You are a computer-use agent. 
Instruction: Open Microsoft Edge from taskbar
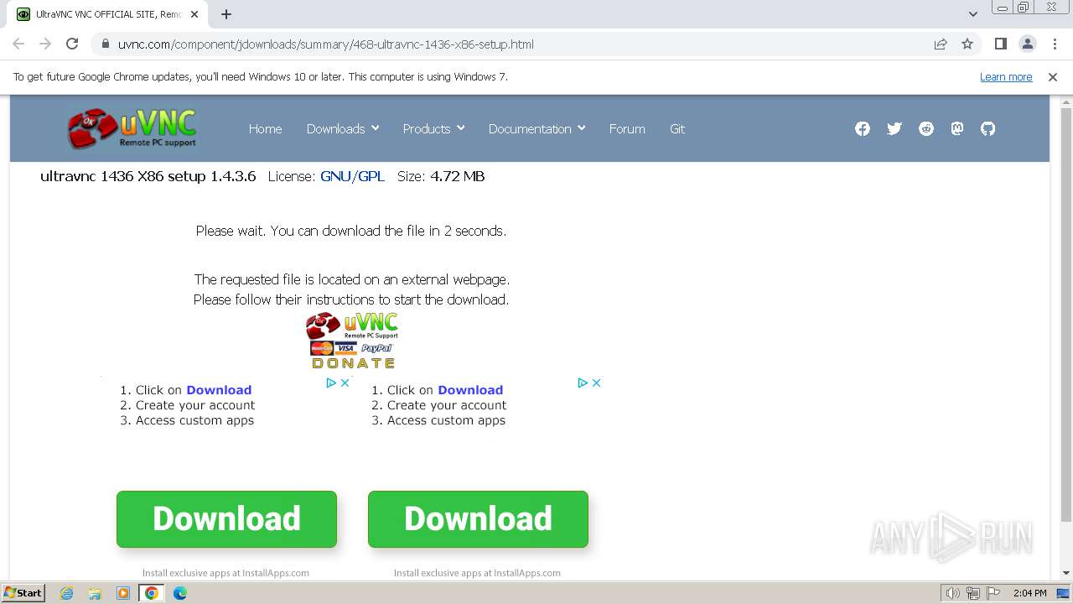coord(180,593)
